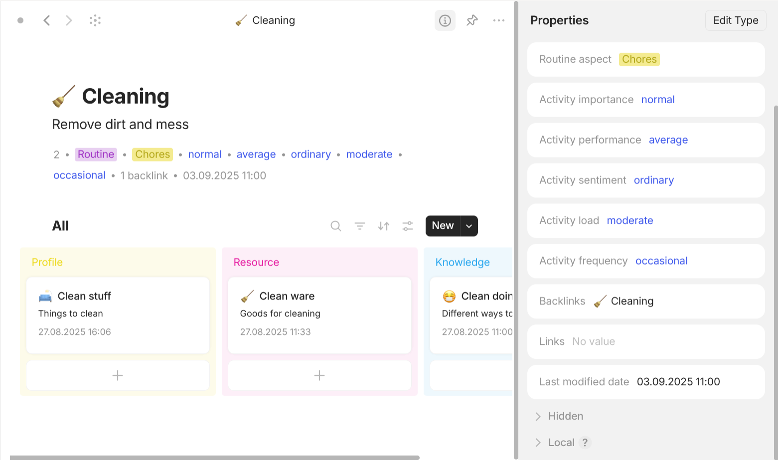Open the sort arrows icon

coord(384,226)
